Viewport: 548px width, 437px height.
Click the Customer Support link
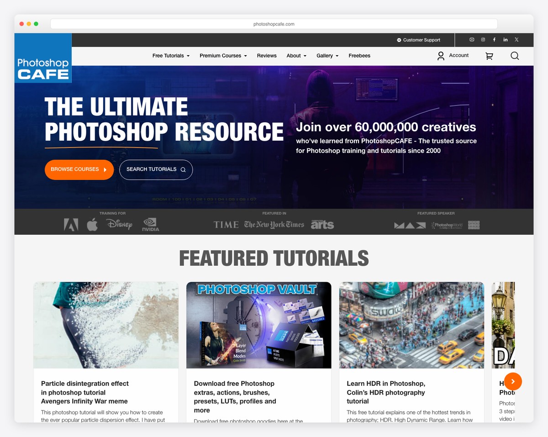422,40
